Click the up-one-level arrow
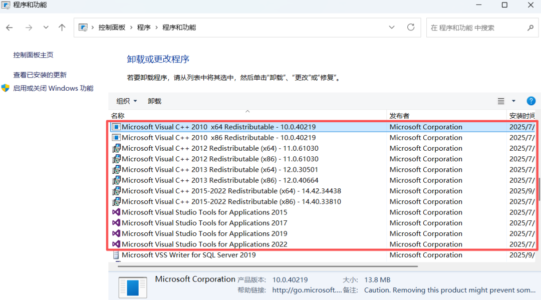The height and width of the screenshot is (300, 541). [x=62, y=28]
